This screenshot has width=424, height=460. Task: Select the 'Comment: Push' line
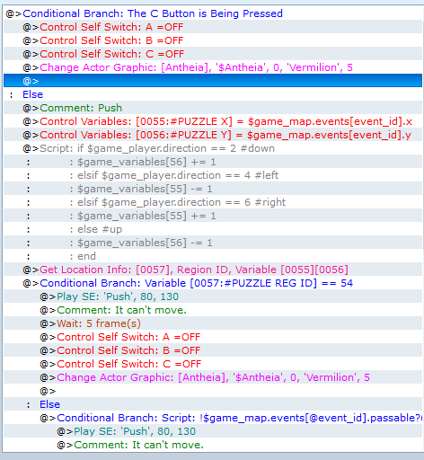tap(213, 108)
